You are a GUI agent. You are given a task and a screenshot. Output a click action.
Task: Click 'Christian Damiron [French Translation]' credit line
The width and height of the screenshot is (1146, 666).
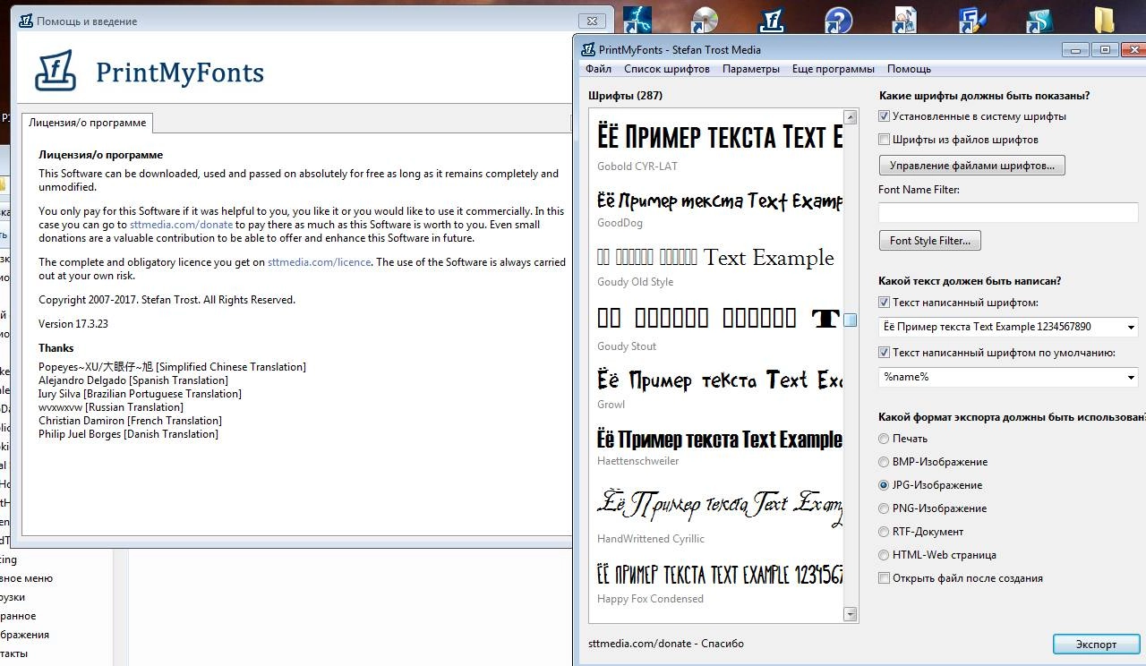point(130,421)
